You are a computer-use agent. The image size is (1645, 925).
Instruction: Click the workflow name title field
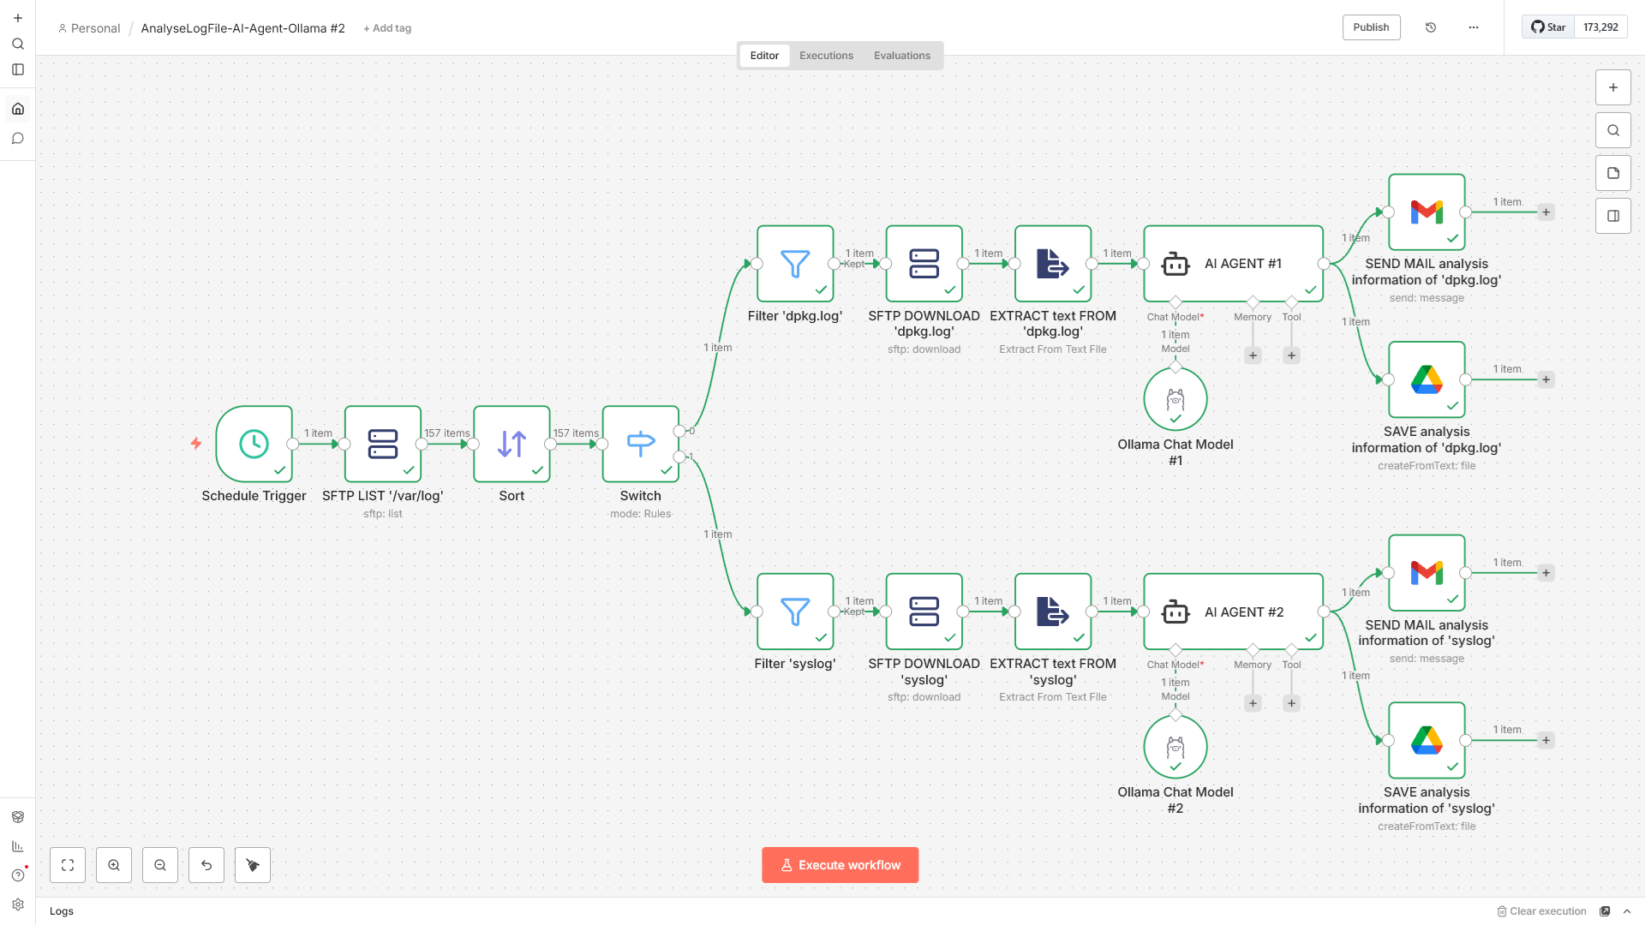click(x=242, y=28)
